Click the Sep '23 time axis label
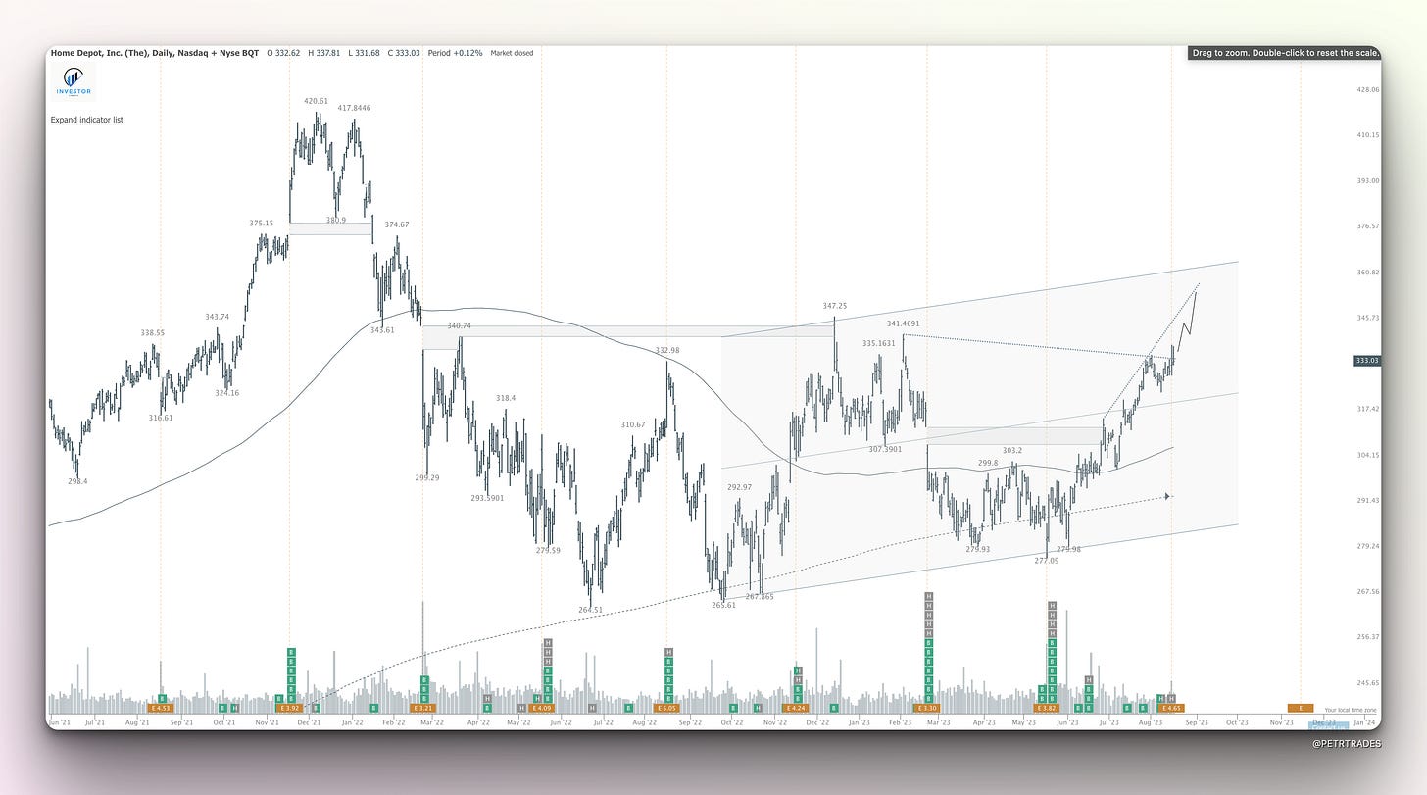 (x=1197, y=722)
